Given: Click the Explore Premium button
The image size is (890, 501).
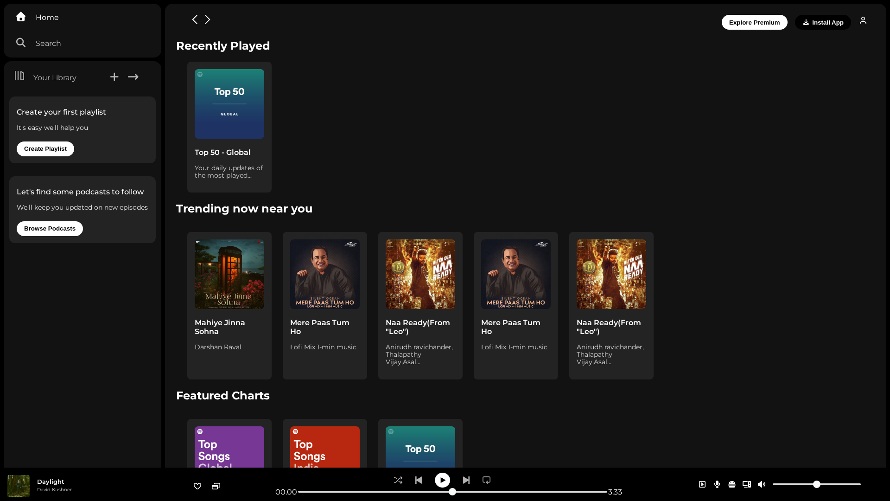Looking at the screenshot, I should click(754, 22).
